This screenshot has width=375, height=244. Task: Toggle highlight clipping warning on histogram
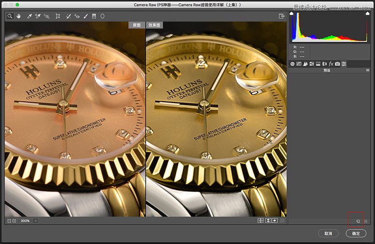(x=367, y=14)
